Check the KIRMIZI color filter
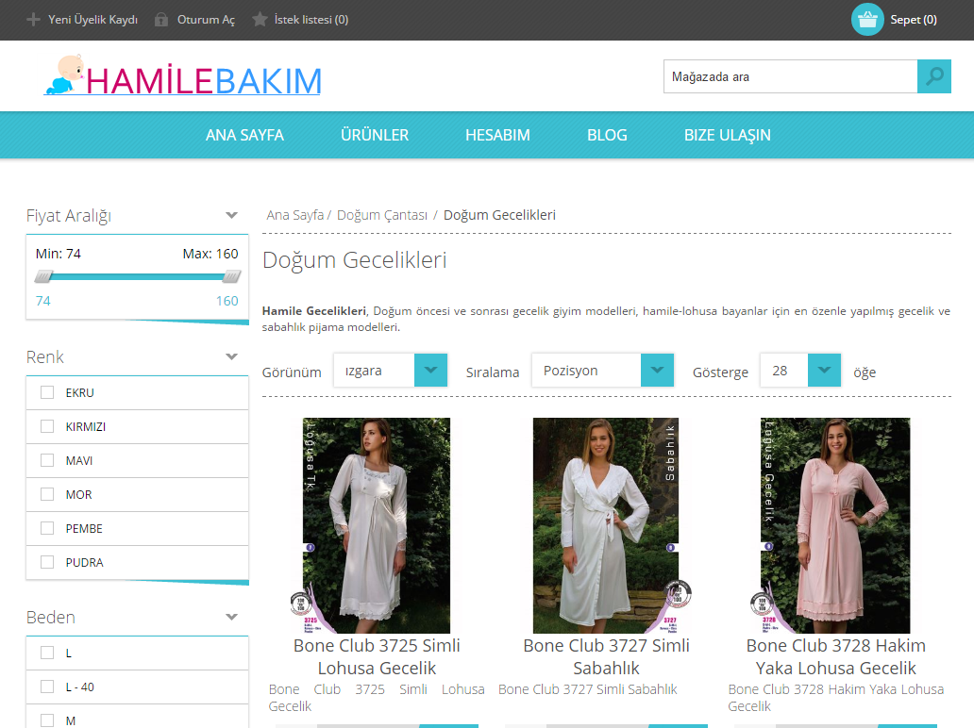 pyautogui.click(x=47, y=426)
